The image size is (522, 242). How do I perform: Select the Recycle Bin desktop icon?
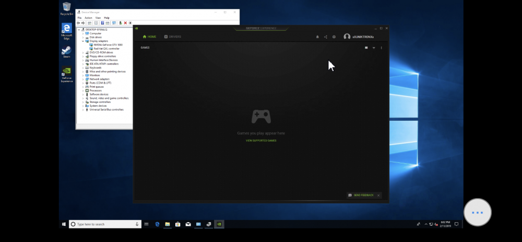pyautogui.click(x=67, y=9)
